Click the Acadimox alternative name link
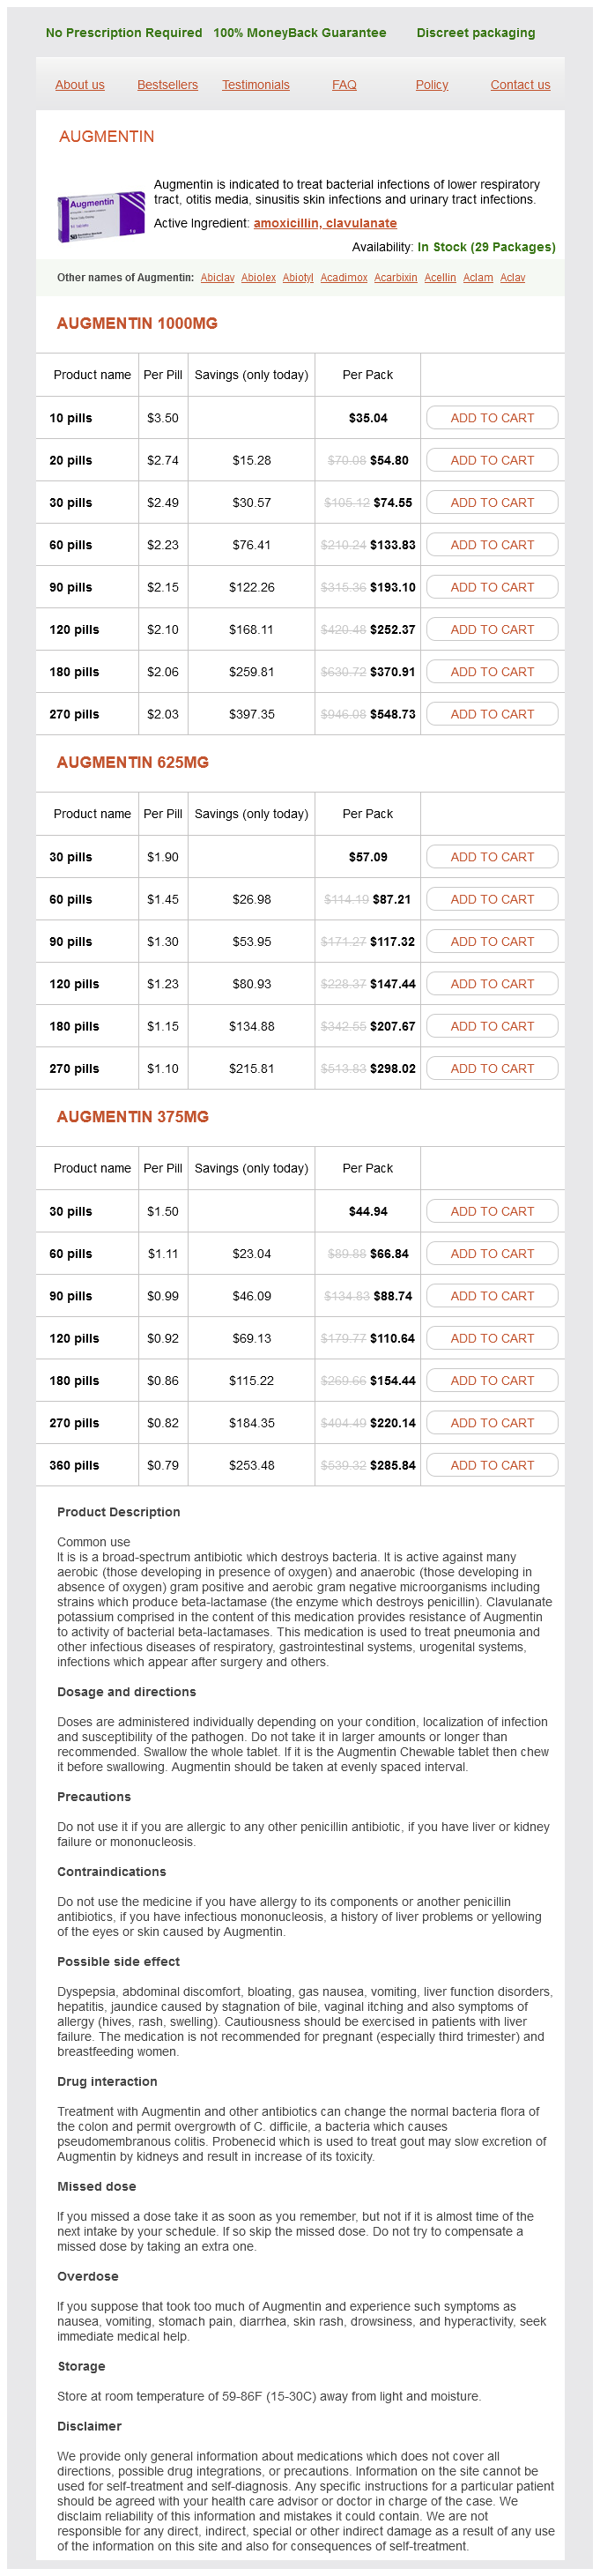600x2576 pixels. point(344,278)
